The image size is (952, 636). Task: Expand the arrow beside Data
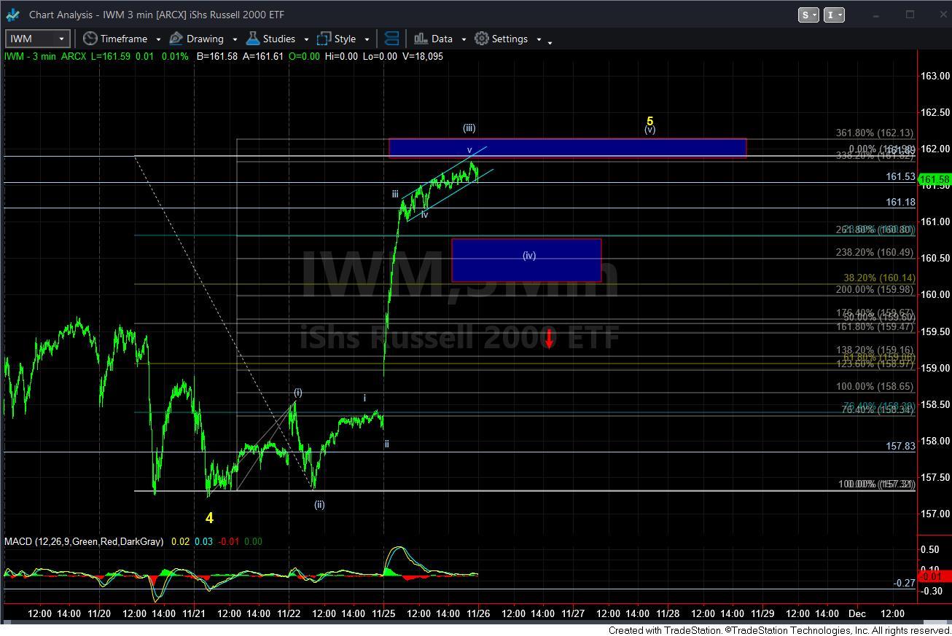[x=463, y=39]
